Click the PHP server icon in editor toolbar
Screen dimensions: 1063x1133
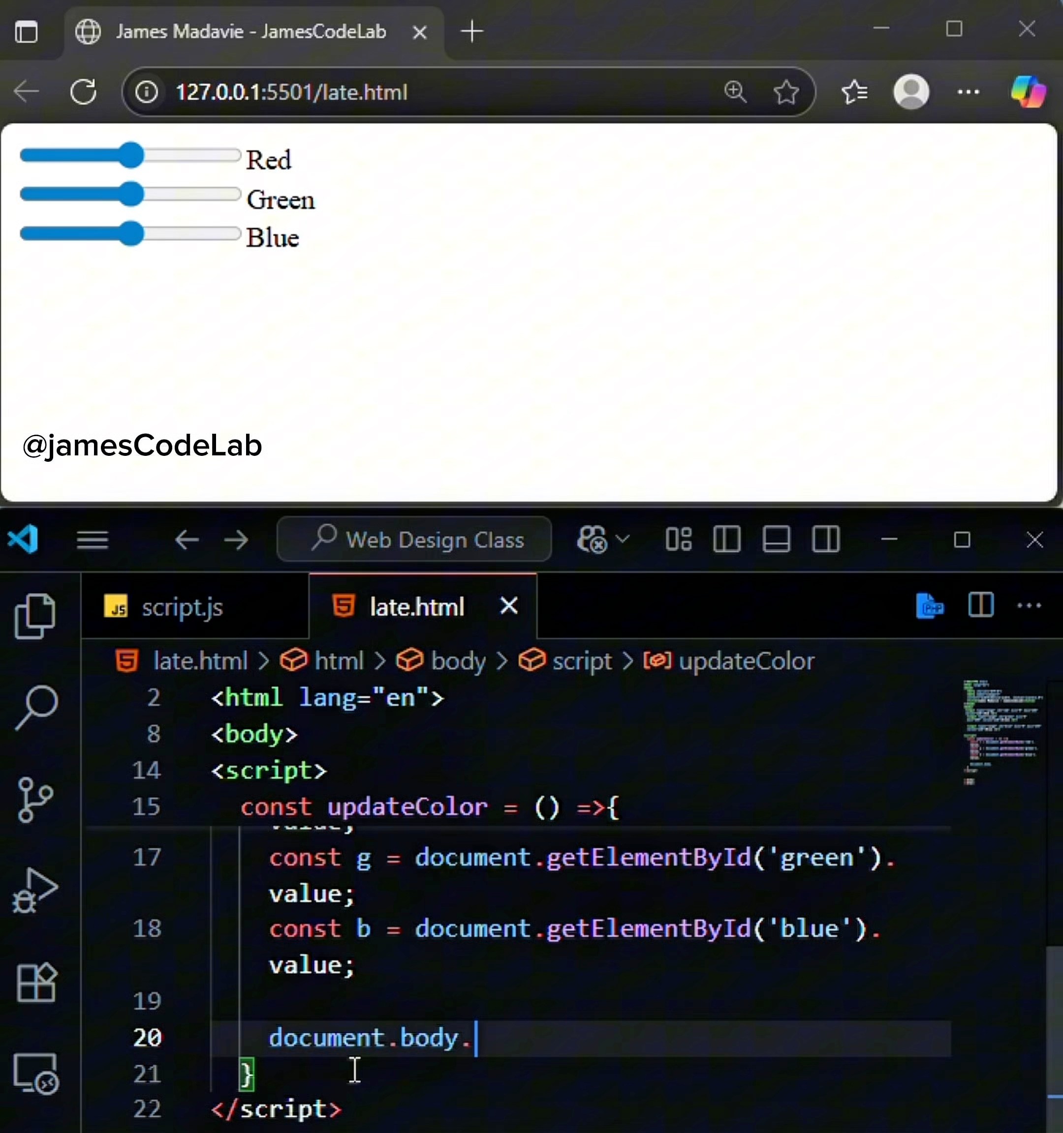[930, 605]
